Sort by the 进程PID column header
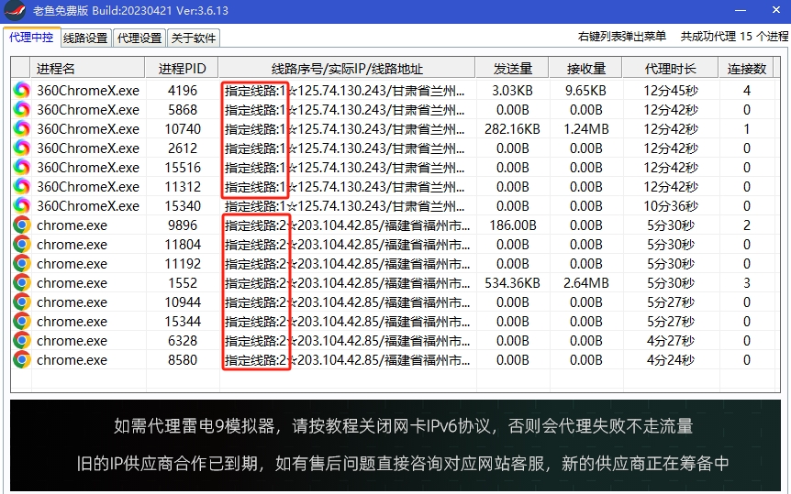Viewport: 791px width, 494px height. (182, 69)
